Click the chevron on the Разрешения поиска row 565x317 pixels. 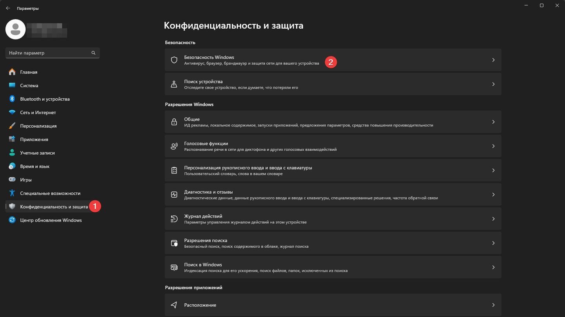[x=493, y=243]
